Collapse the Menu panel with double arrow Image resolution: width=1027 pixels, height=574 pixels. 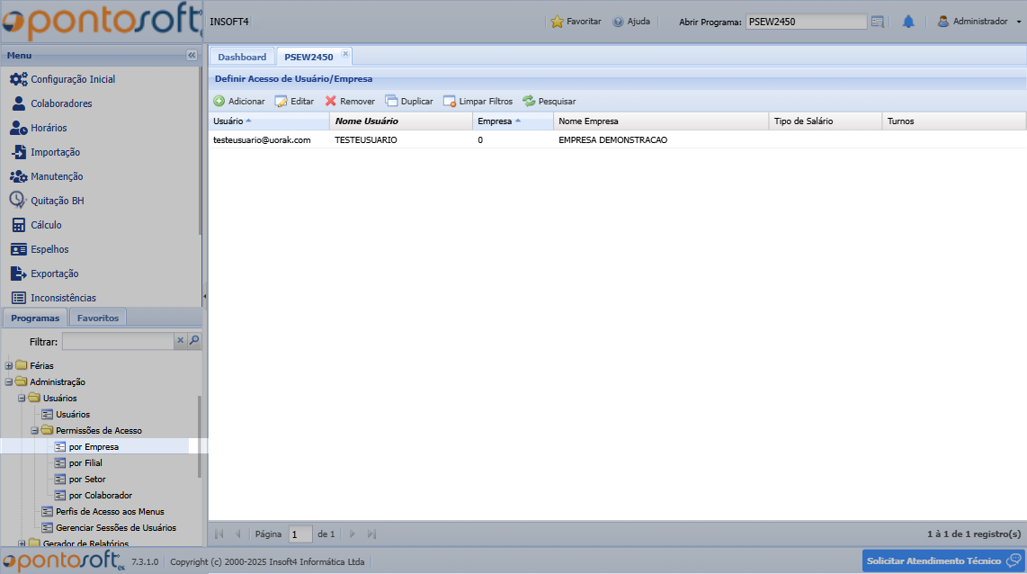[192, 56]
